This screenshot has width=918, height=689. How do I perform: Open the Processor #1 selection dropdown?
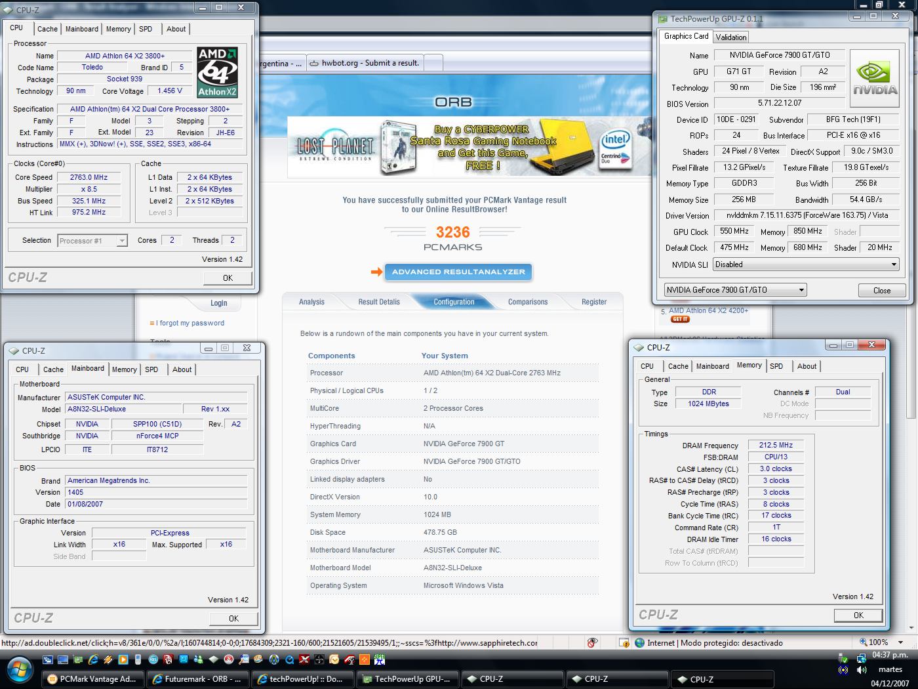pos(92,241)
